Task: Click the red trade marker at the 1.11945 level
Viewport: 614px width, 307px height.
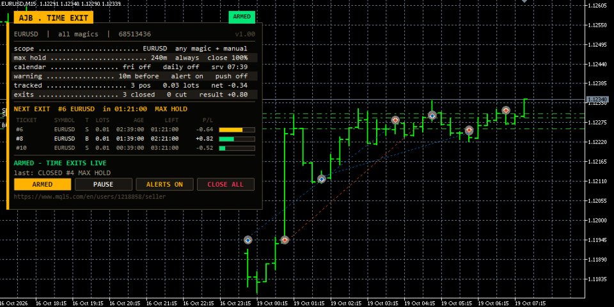Action: pos(285,240)
